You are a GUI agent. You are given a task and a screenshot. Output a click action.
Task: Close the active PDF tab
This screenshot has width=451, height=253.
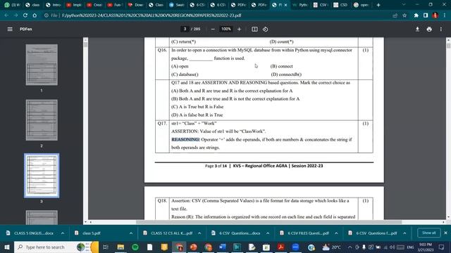click(285, 5)
